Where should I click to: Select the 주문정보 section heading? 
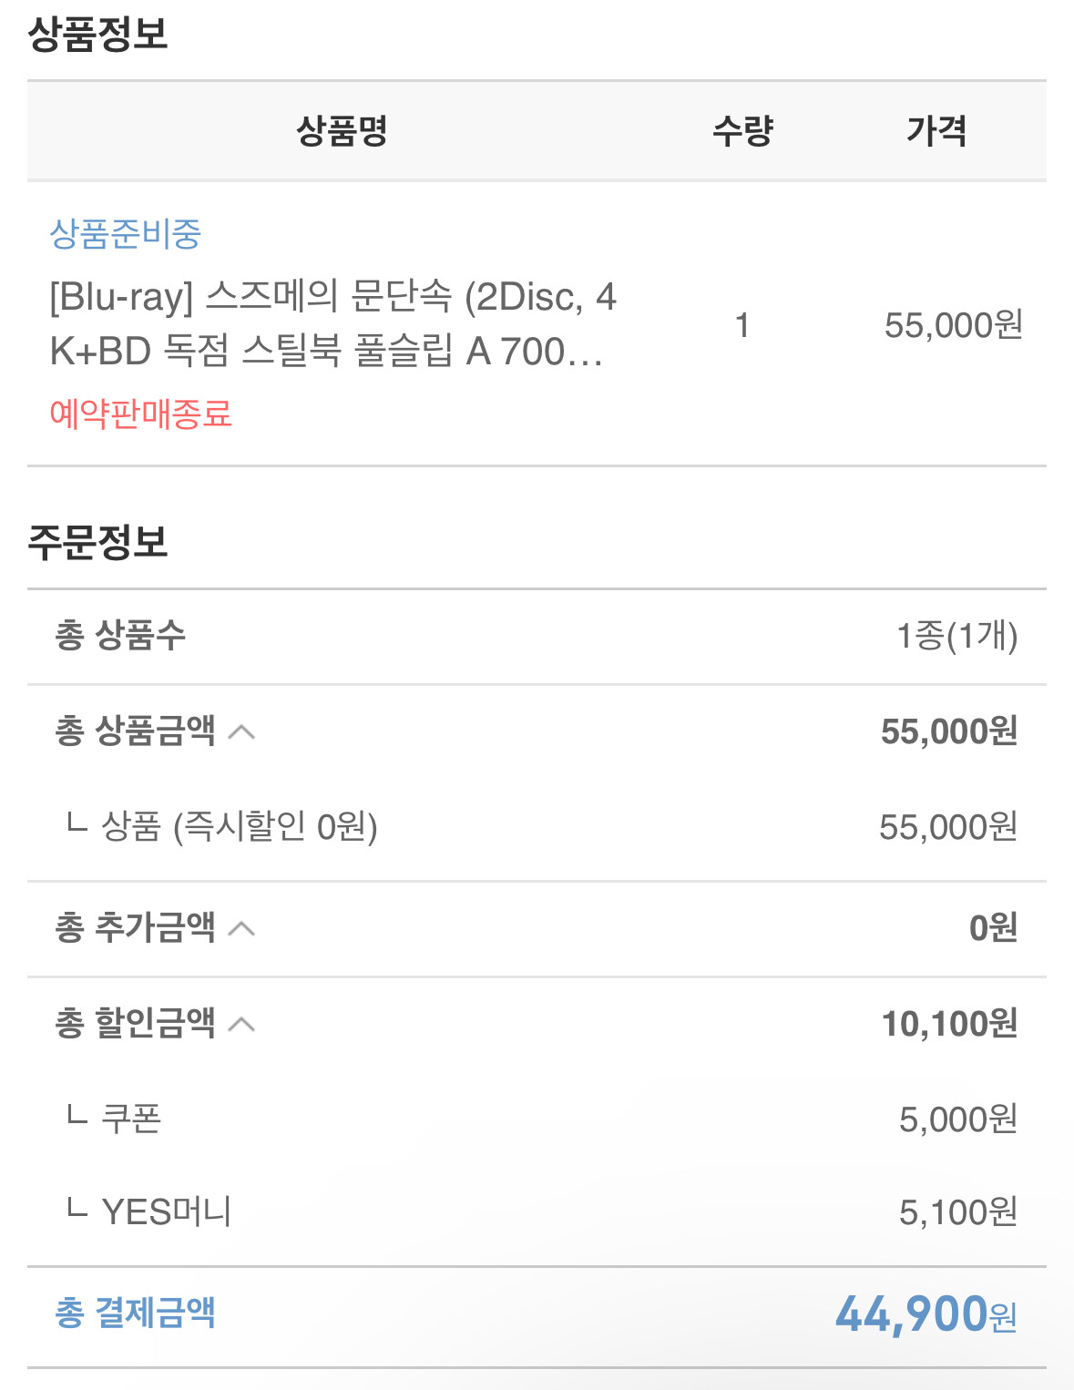(x=98, y=542)
